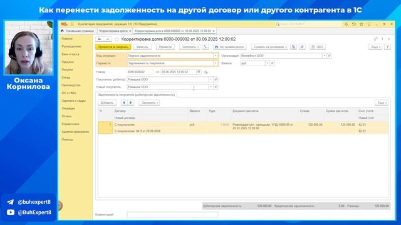Open Справочники section in sidebar
This screenshot has width=401, height=225.
coord(71,124)
